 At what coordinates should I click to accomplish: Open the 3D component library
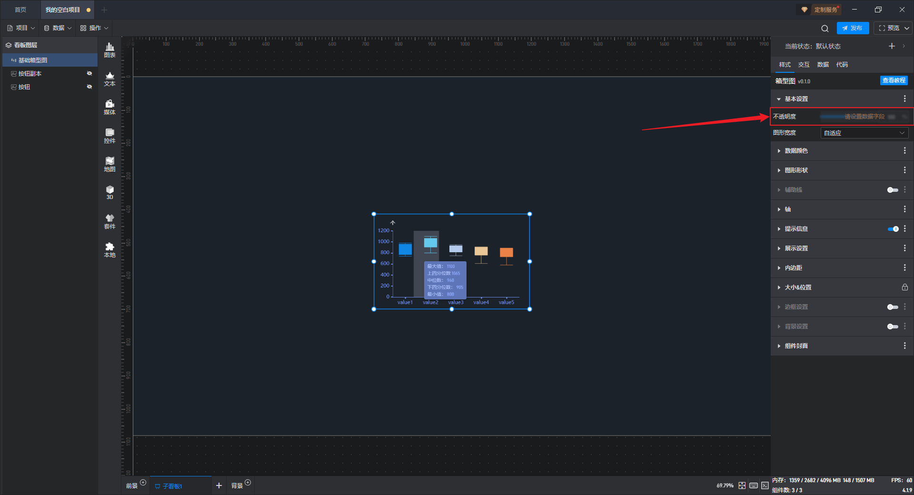click(109, 192)
